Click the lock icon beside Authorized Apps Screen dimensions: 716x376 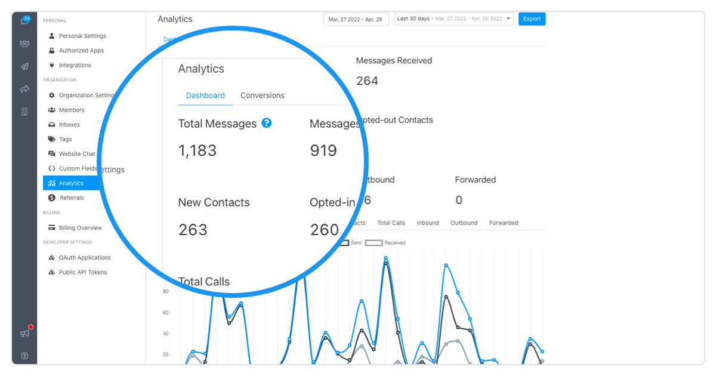(x=52, y=51)
